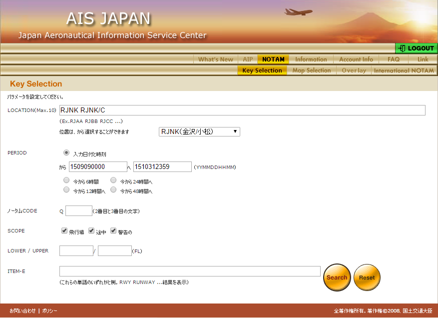Click the LOCATION input field

242,110
